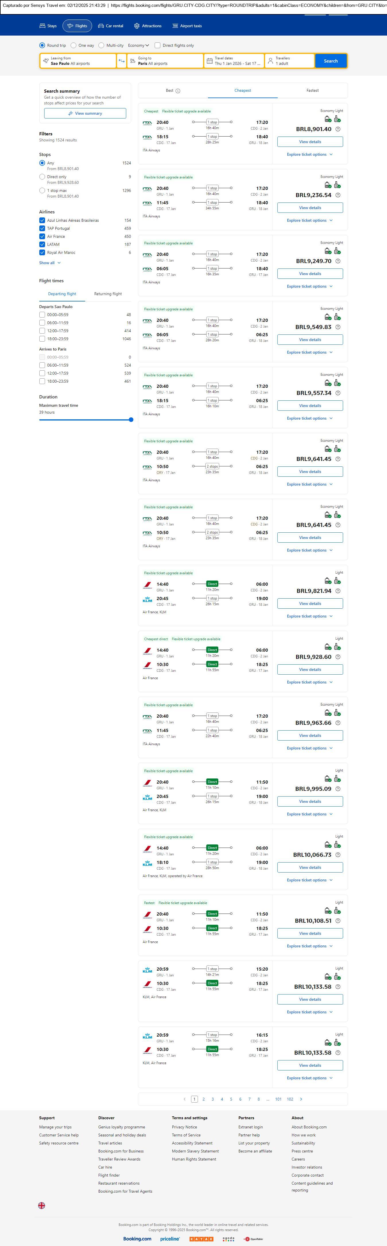This screenshot has width=387, height=1246.
Task: Click the info icon next to Best tab
Action: coord(178,91)
